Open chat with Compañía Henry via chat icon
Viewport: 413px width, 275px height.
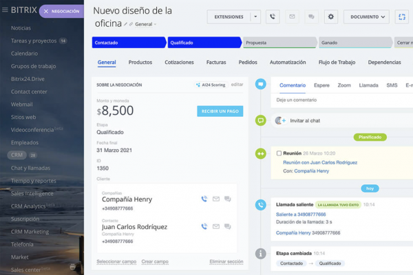coord(227,199)
